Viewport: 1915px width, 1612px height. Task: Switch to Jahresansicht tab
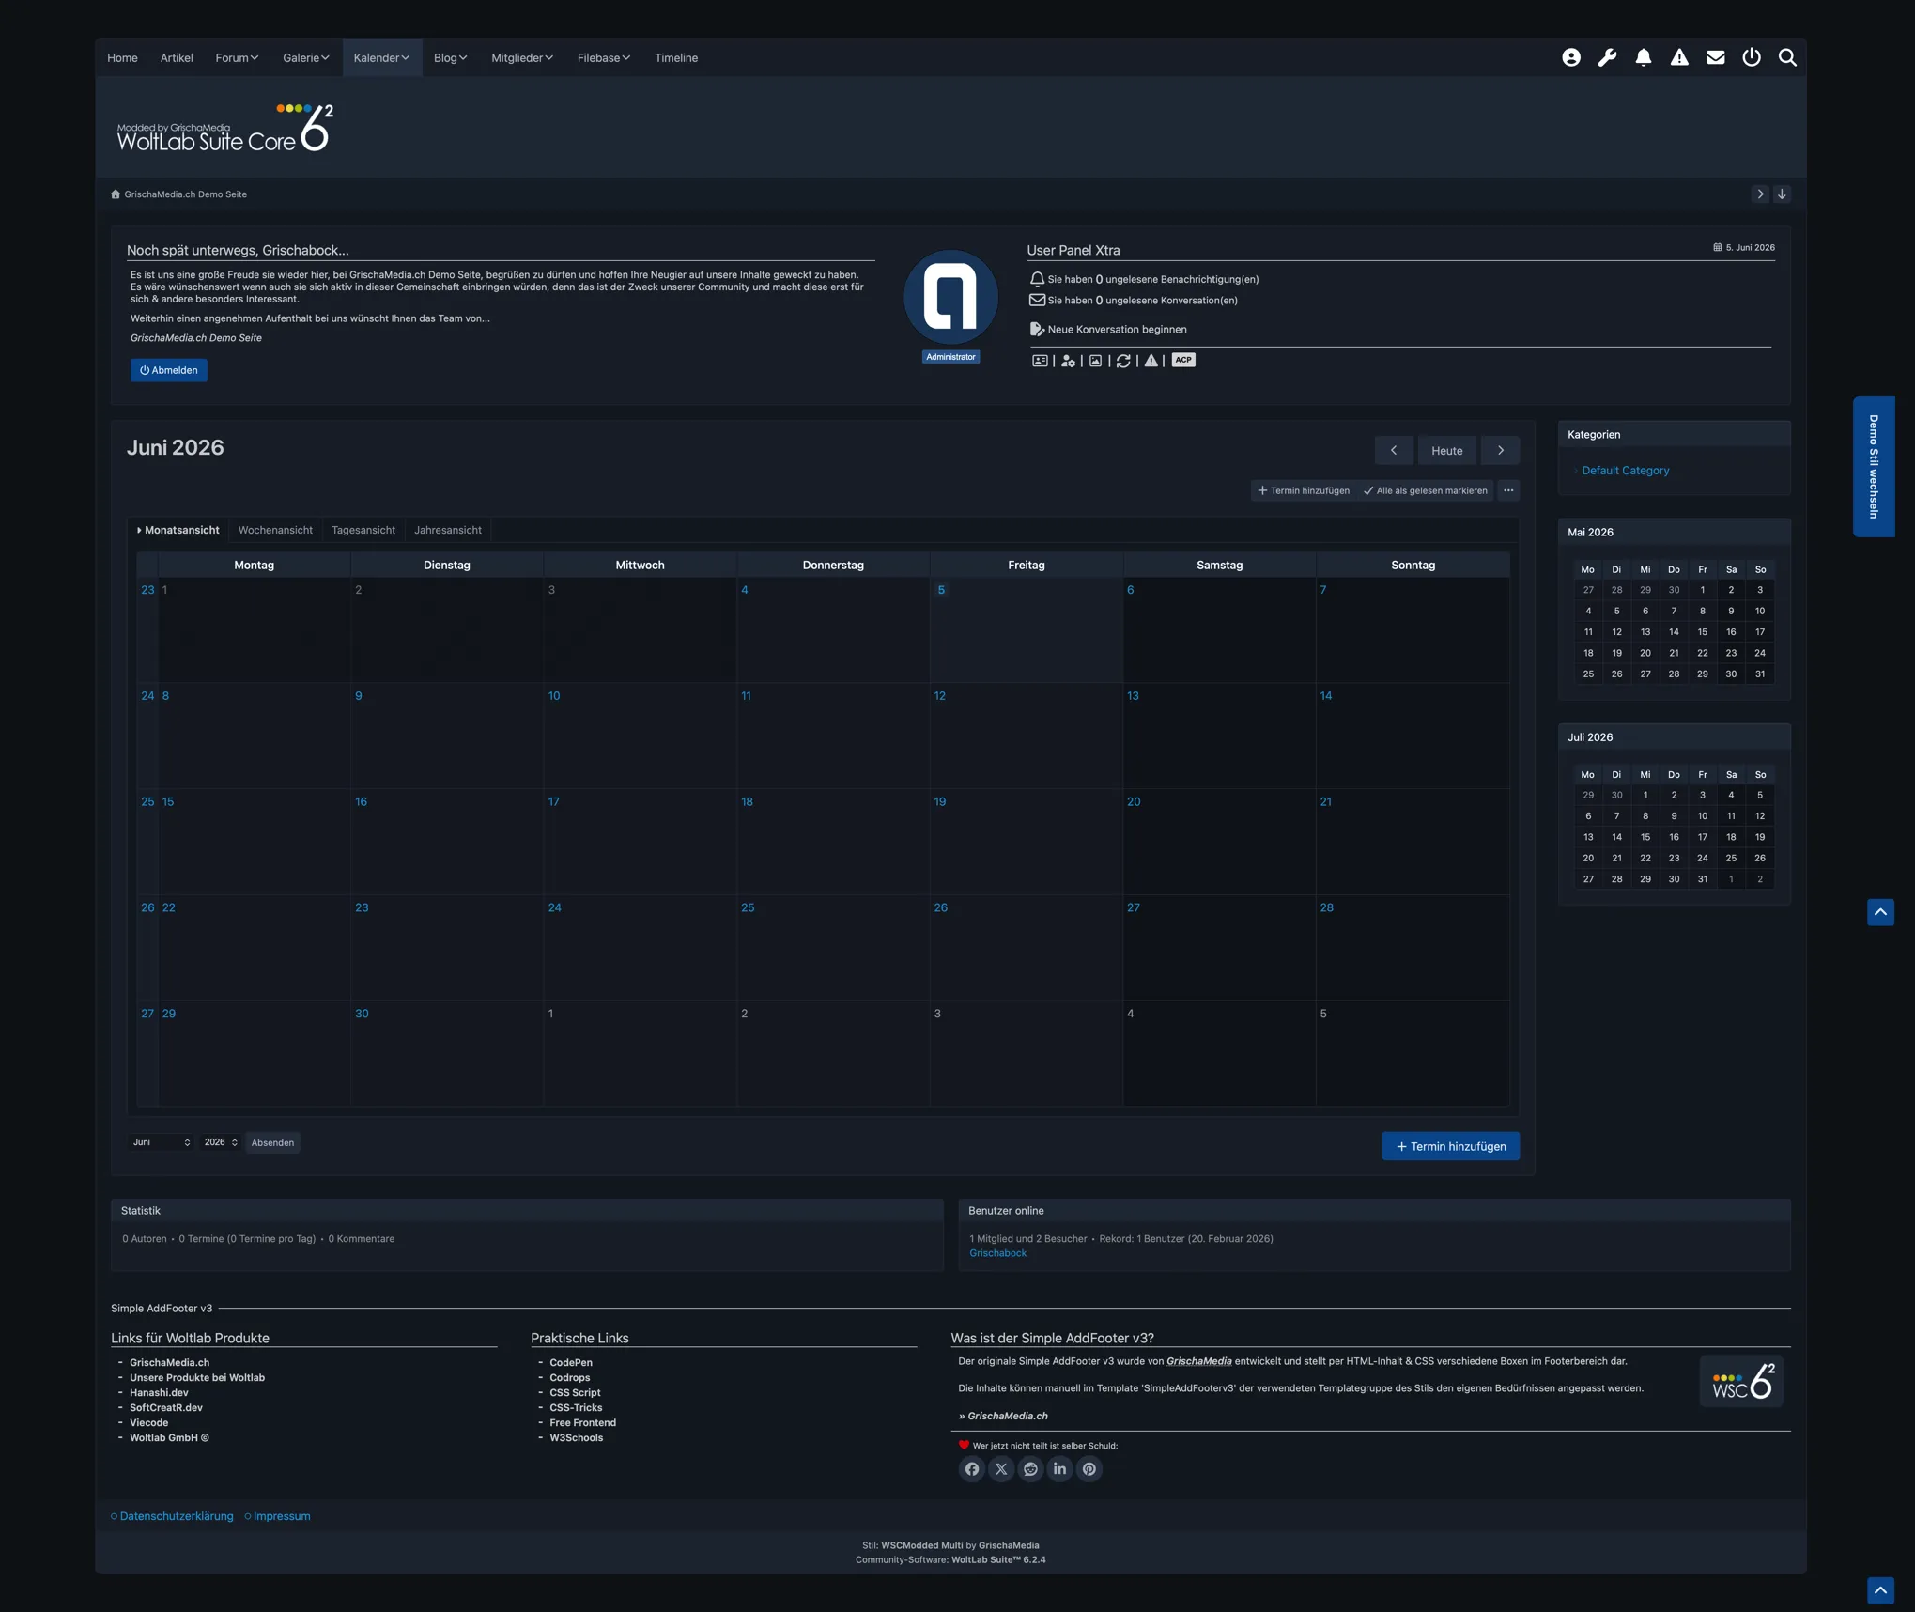point(448,530)
